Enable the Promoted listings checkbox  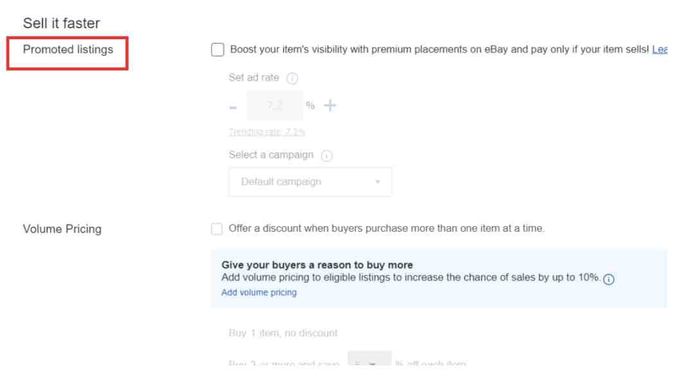pyautogui.click(x=217, y=49)
